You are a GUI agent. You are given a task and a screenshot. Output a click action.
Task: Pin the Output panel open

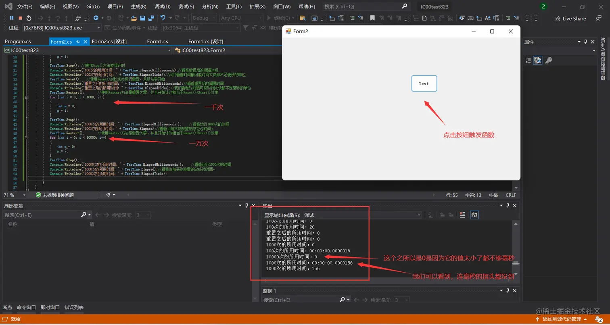508,206
